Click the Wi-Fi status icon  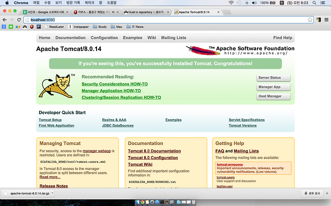231,3
